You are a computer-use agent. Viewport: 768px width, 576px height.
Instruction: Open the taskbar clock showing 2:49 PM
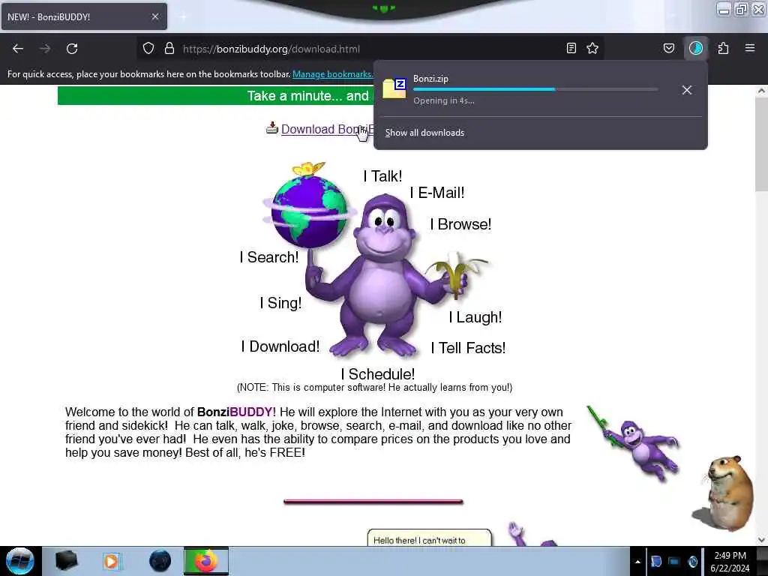click(x=730, y=562)
